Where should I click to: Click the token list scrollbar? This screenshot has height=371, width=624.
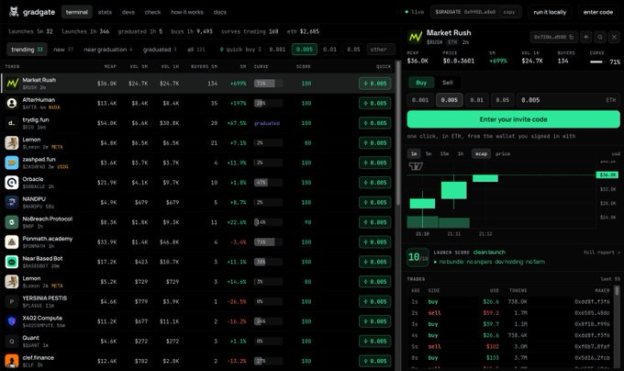point(398,133)
